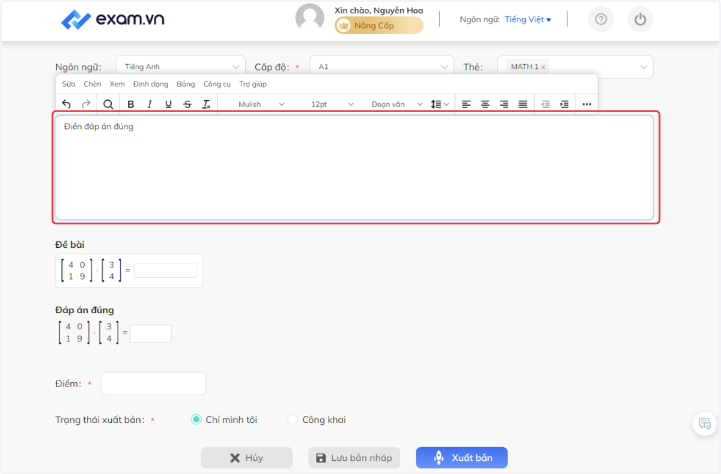721x474 pixels.
Task: Click the Lưu bản nháp button
Action: [x=354, y=458]
